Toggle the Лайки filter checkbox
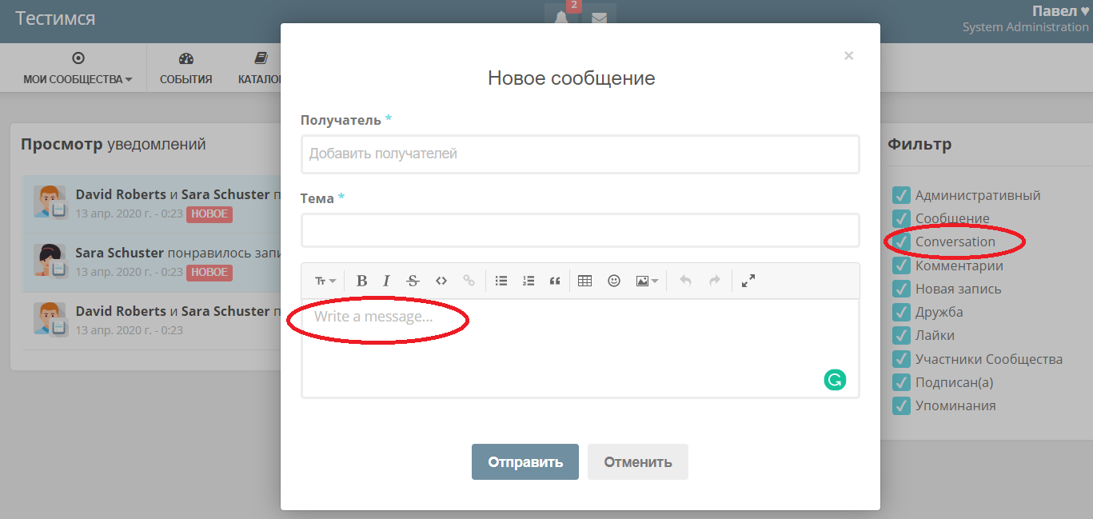Image resolution: width=1093 pixels, height=519 pixels. [901, 335]
